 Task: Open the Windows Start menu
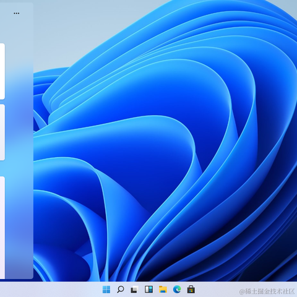point(106,290)
